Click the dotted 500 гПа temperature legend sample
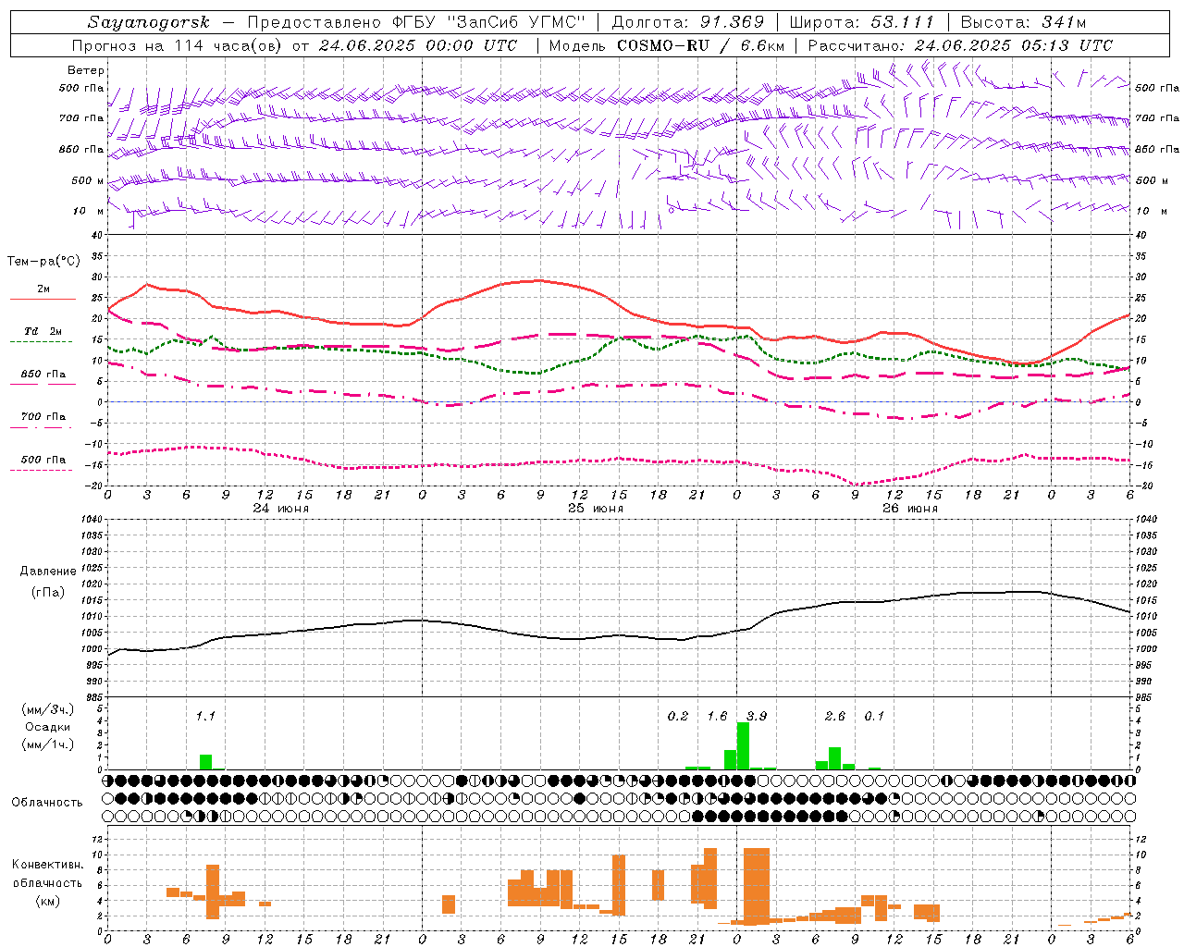This screenshot has height=947, width=1184. point(42,470)
